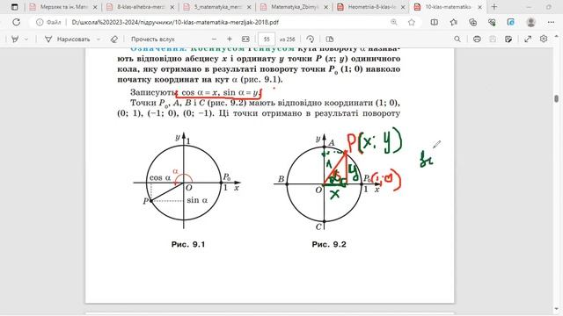Screen dimensions: 563x316
Task: Rotate the PDF page
Action: click(311, 39)
